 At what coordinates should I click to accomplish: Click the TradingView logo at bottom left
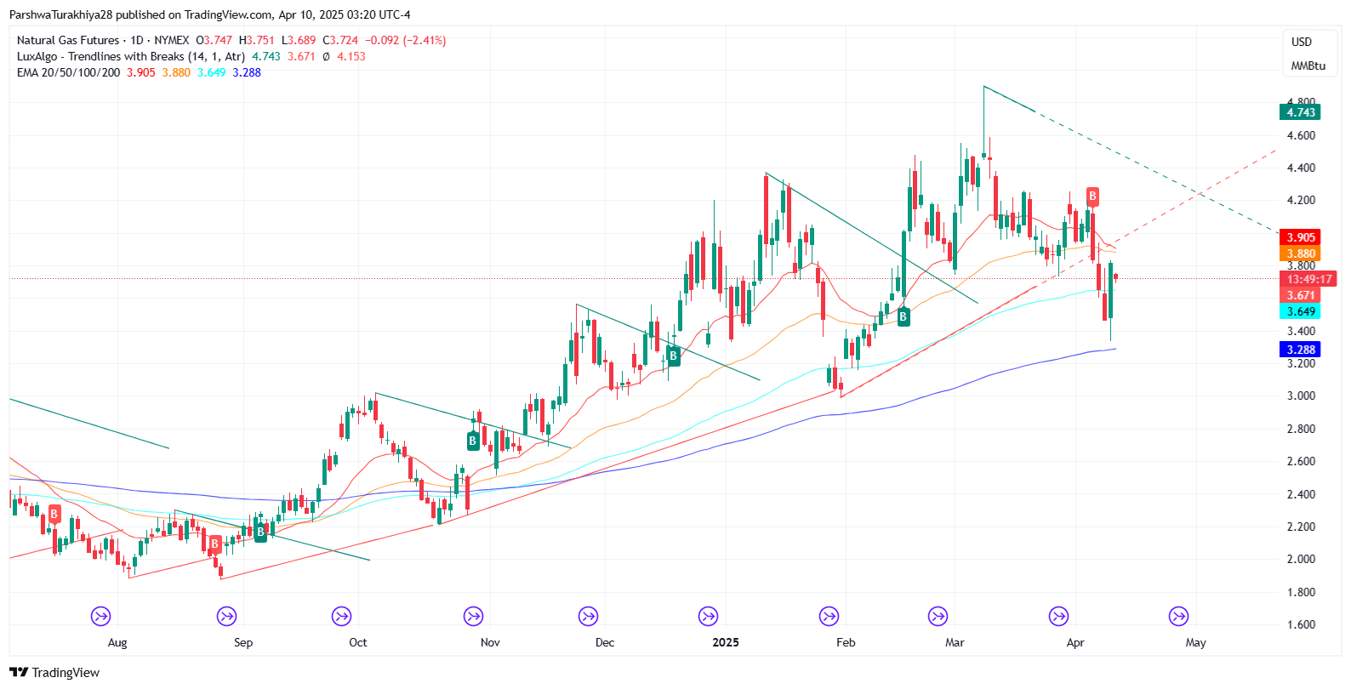point(54,673)
